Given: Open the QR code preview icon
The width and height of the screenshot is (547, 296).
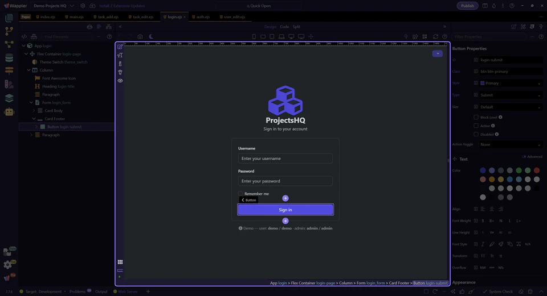Looking at the screenshot, I should click(424, 36).
